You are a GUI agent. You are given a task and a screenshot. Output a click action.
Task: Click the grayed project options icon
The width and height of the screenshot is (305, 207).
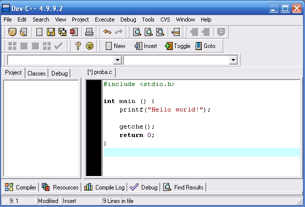[221, 32]
